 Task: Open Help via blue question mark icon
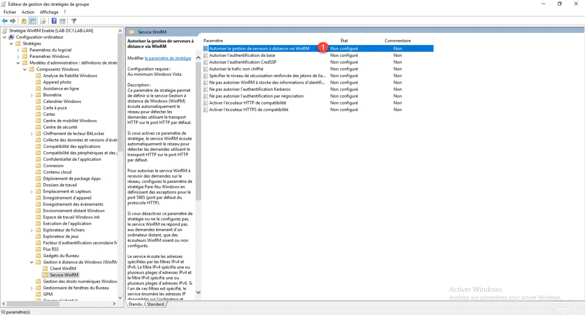[x=54, y=21]
